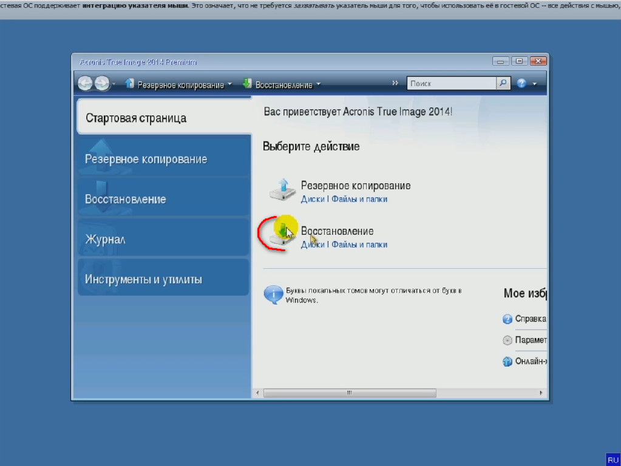The width and height of the screenshot is (621, 466).
Task: Click Диски link under Резервное копирование
Action: 313,199
